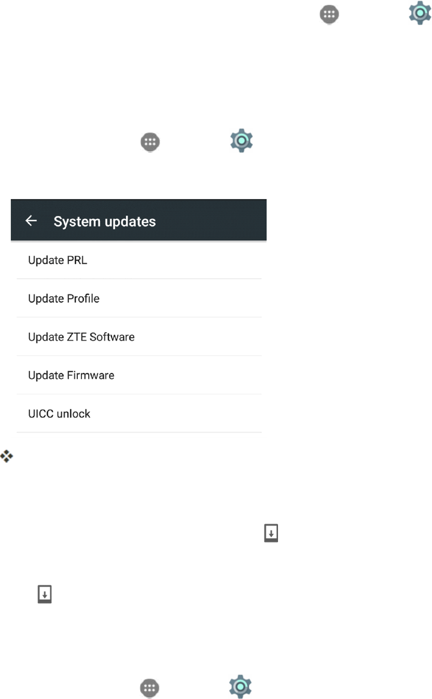Open the topmost Settings gear icon
432x699 pixels.
pos(420,13)
